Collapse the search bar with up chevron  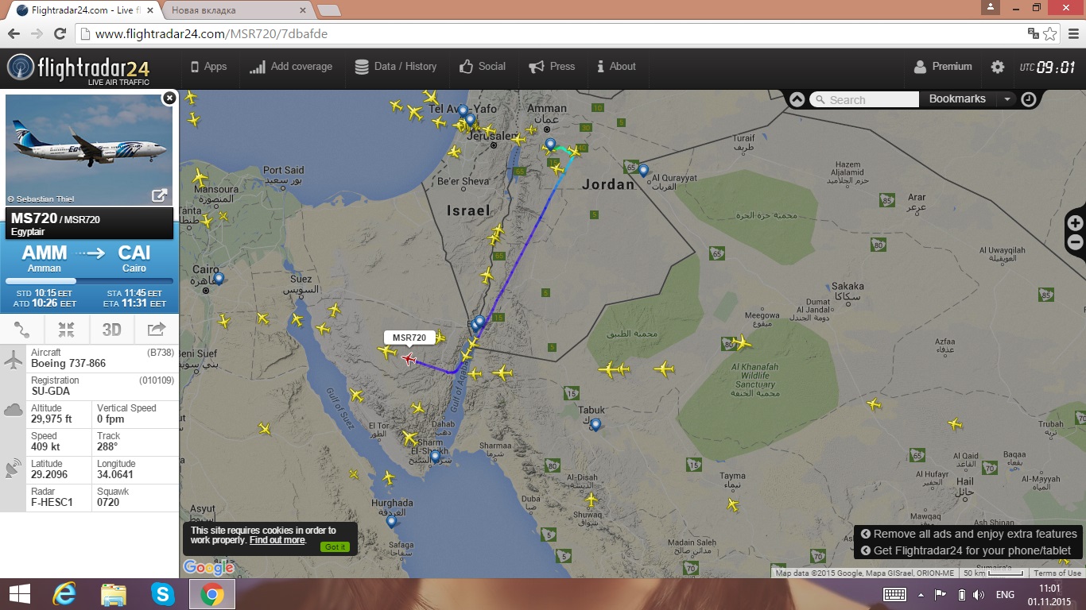pos(797,99)
